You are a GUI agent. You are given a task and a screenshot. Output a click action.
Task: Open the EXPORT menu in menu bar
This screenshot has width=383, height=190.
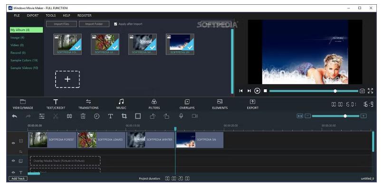coord(33,15)
